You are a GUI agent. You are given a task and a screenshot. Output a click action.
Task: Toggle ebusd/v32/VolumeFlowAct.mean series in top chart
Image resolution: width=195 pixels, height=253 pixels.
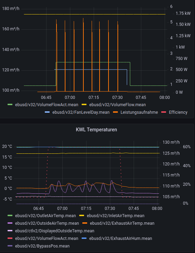(47, 105)
